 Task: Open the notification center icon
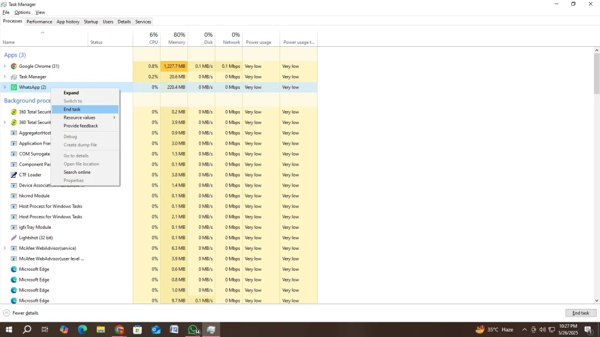click(588, 329)
